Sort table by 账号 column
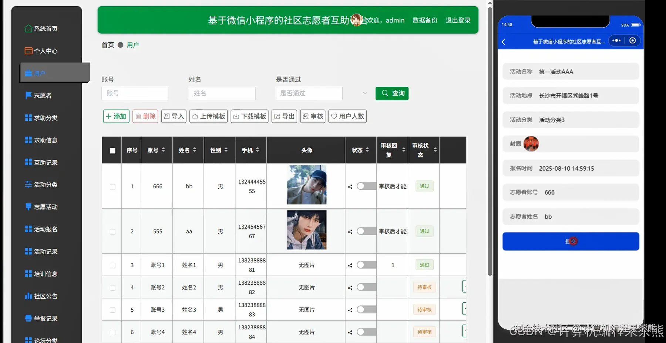666x343 pixels. [x=163, y=150]
